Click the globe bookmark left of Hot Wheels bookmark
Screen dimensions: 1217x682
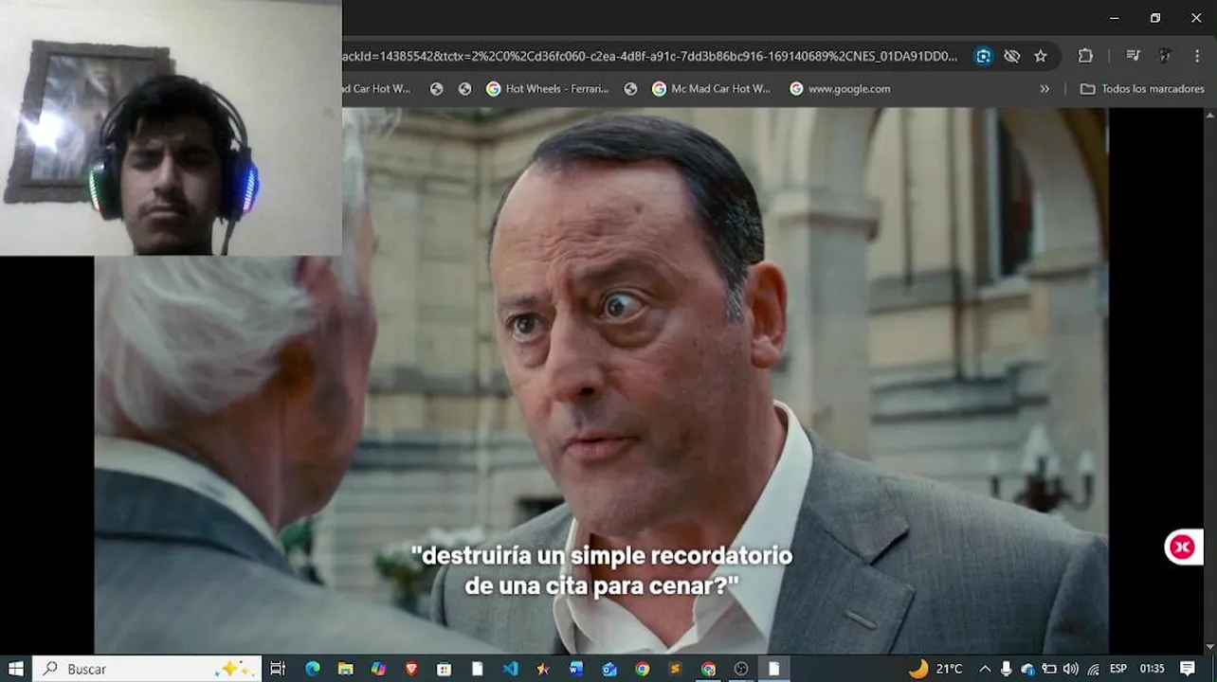click(x=464, y=89)
